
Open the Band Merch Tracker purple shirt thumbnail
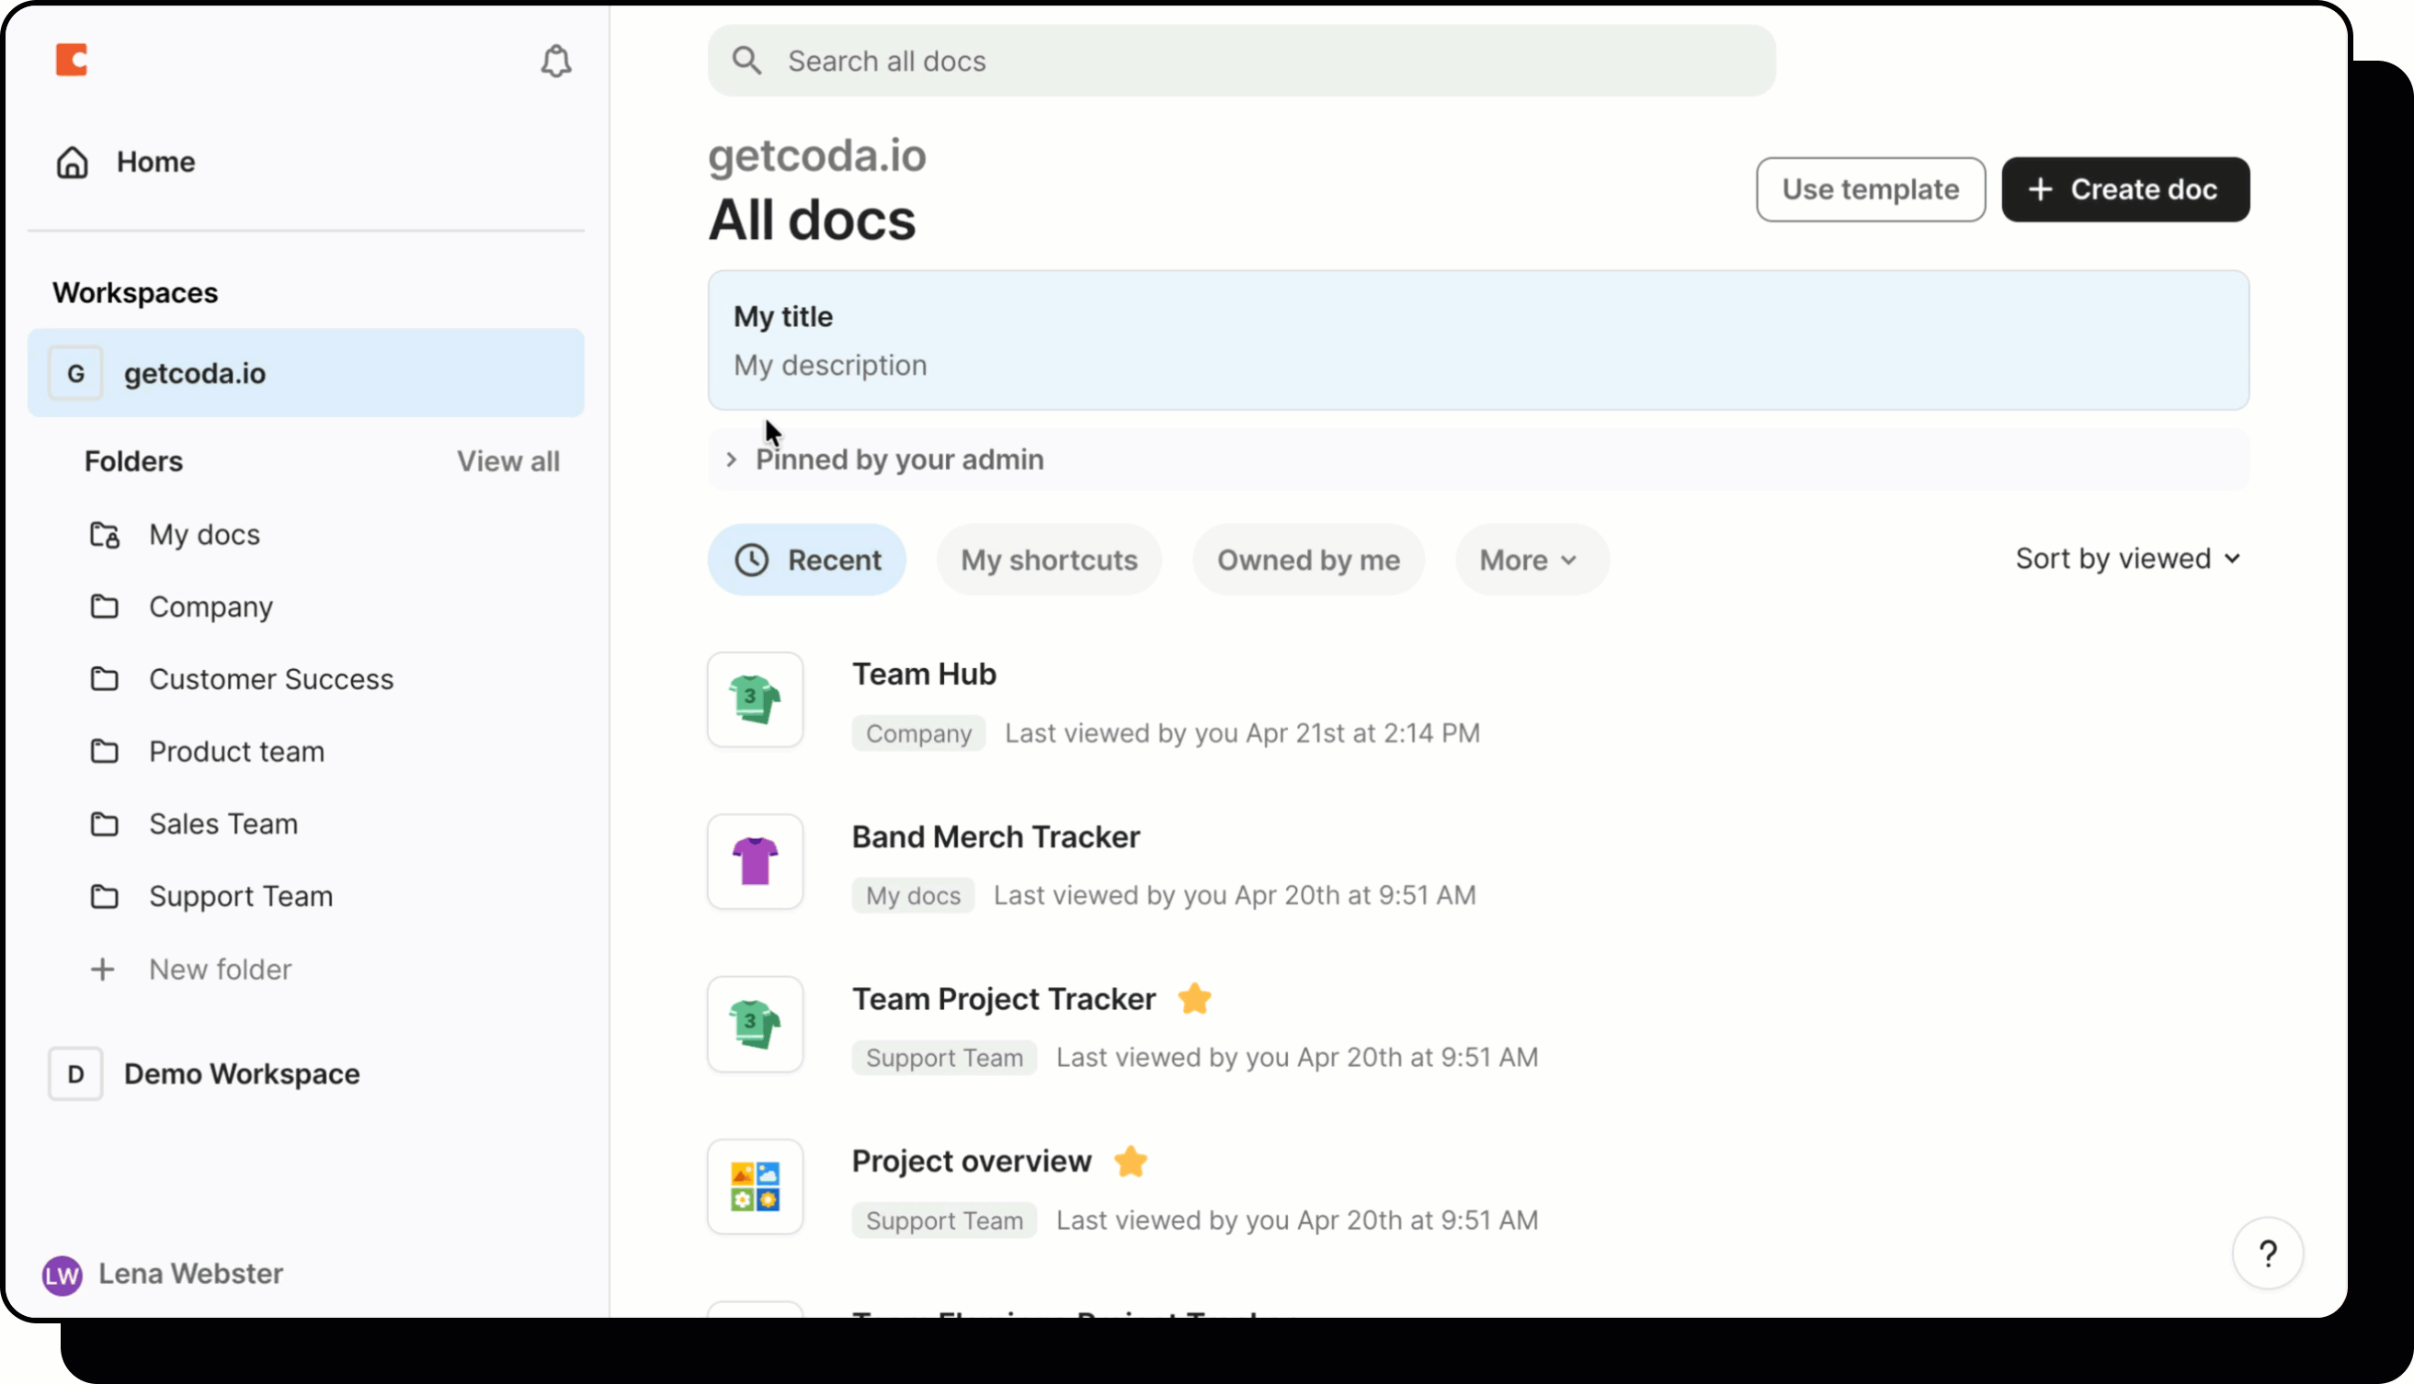coord(755,862)
